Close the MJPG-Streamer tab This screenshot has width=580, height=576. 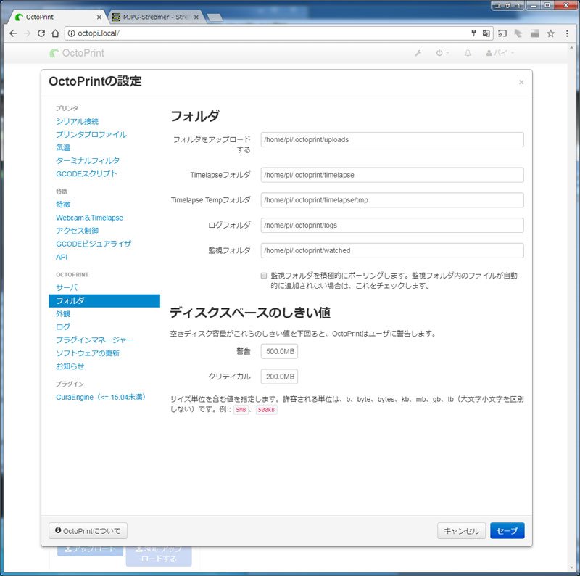(x=196, y=17)
